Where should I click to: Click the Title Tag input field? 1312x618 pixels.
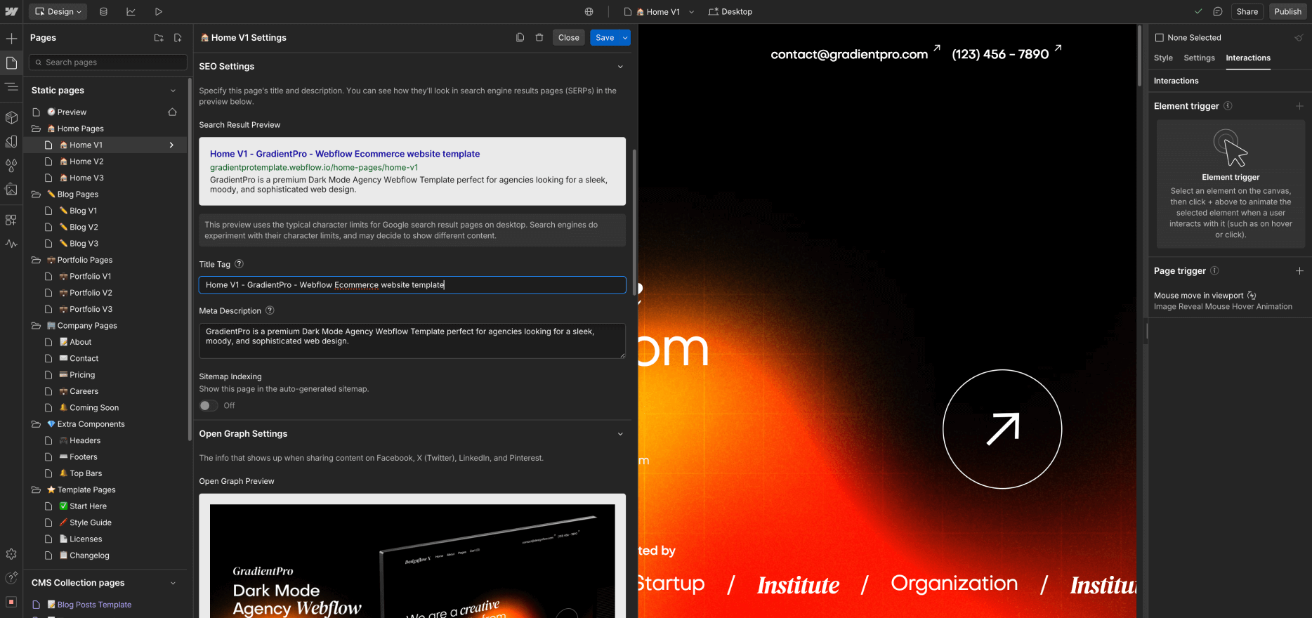pyautogui.click(x=412, y=285)
